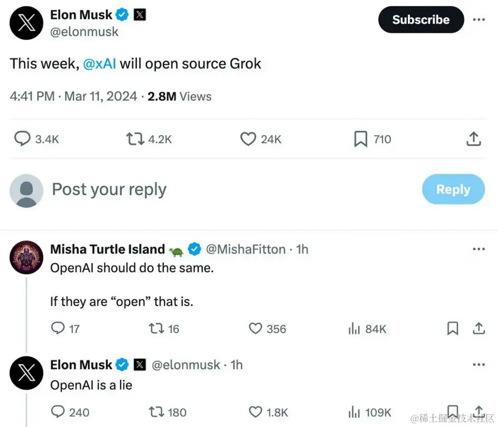This screenshot has width=498, height=427.
Task: Open the @xAI mention link
Action: click(99, 64)
